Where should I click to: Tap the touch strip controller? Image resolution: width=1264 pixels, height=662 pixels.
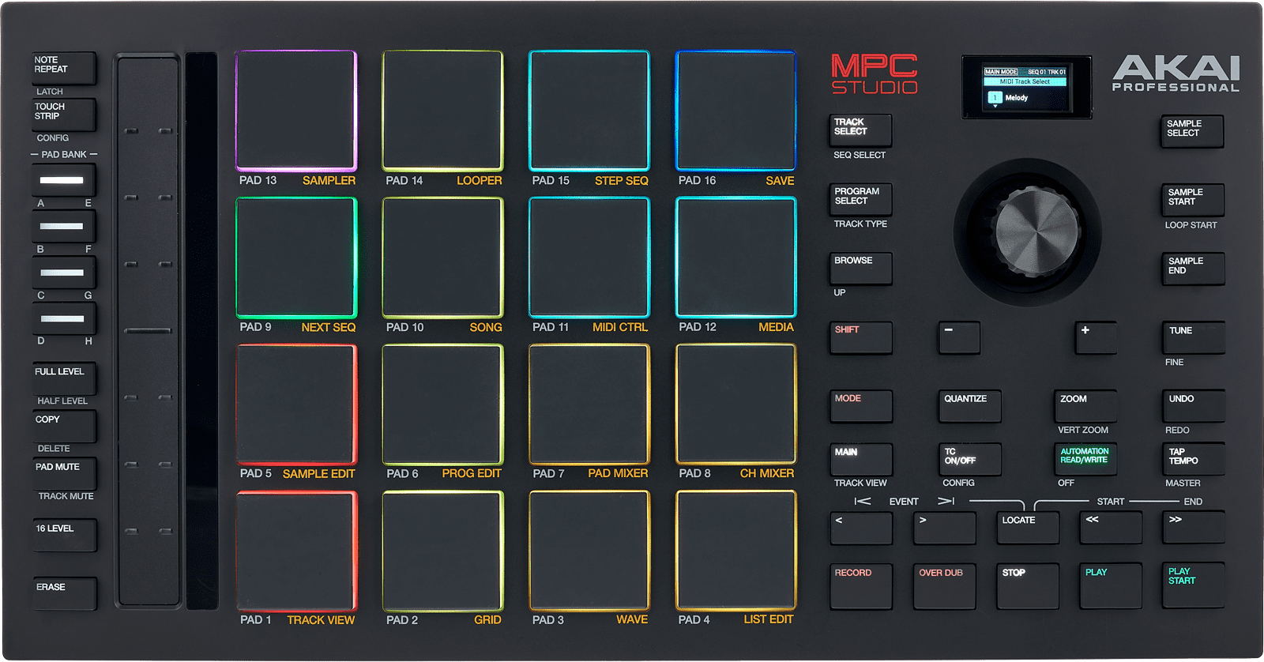201,330
